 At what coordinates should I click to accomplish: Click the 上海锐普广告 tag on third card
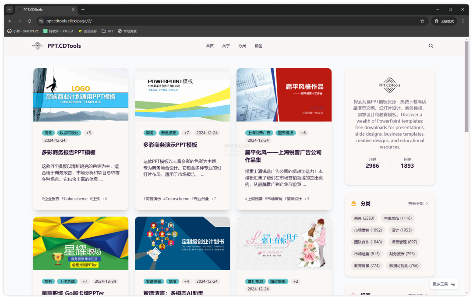tap(259, 133)
